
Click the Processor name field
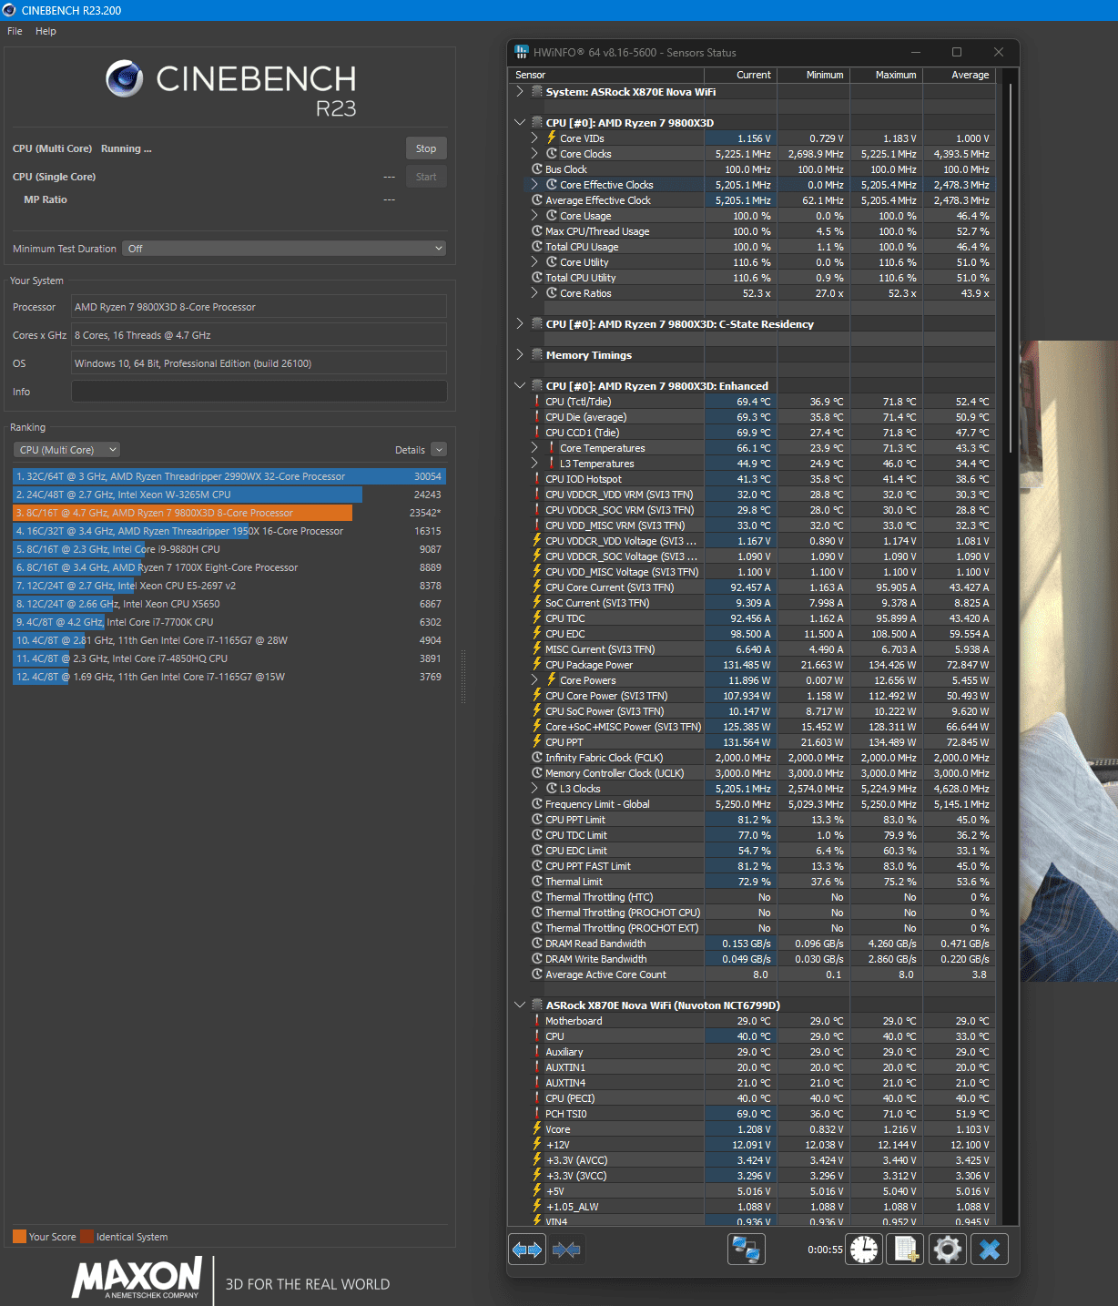[259, 307]
